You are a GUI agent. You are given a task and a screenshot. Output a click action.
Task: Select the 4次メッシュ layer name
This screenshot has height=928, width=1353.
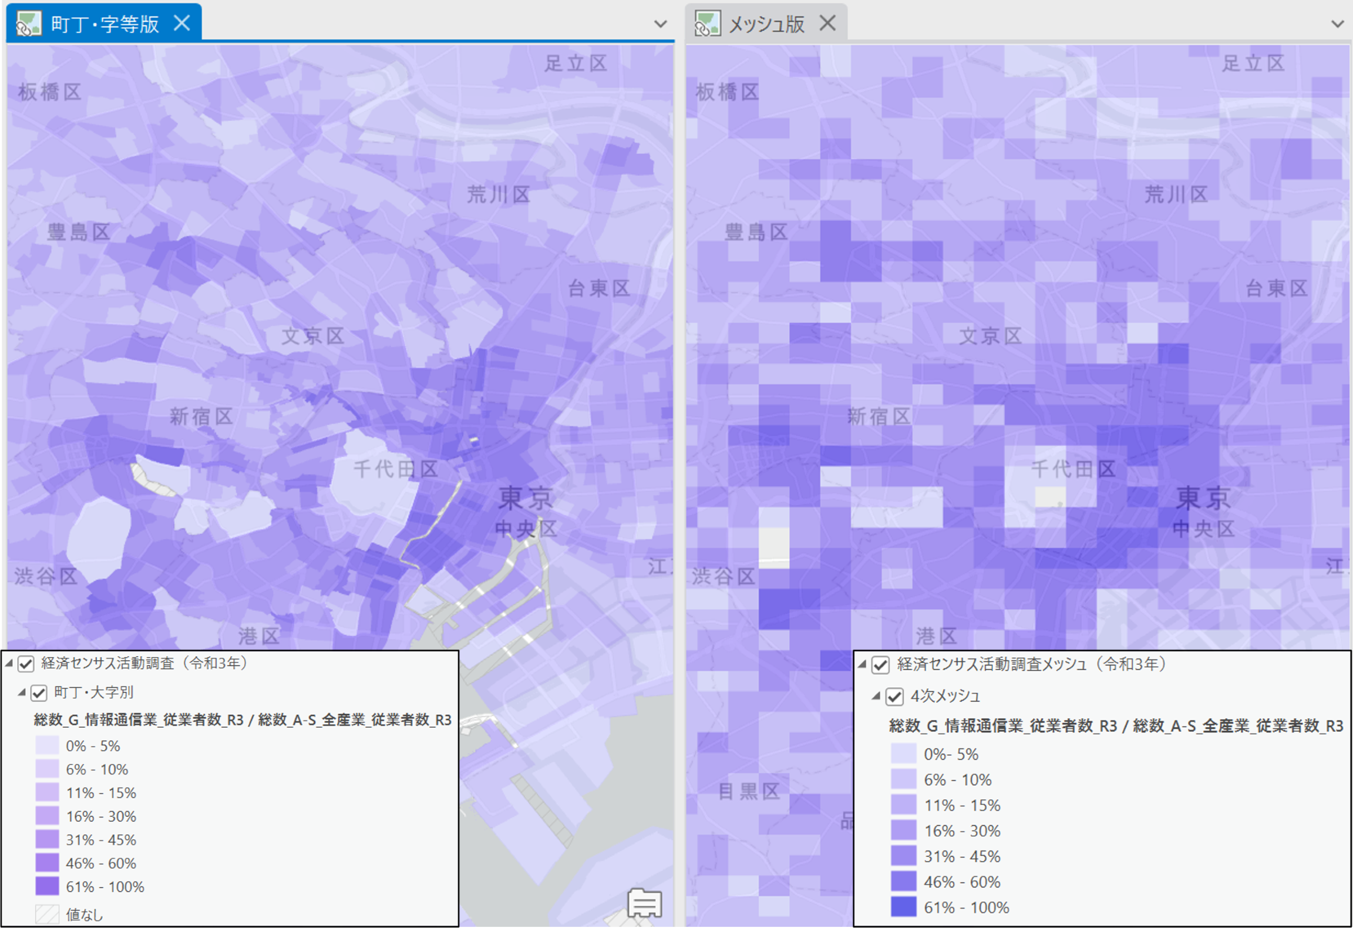pyautogui.click(x=944, y=697)
